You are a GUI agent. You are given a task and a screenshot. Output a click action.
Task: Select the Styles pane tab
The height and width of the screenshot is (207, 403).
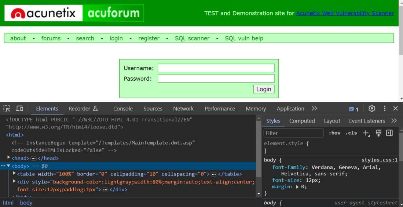(x=273, y=121)
